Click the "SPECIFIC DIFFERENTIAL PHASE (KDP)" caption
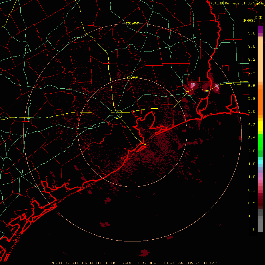The width and height of the screenshot is (265, 265). pyautogui.click(x=92, y=263)
